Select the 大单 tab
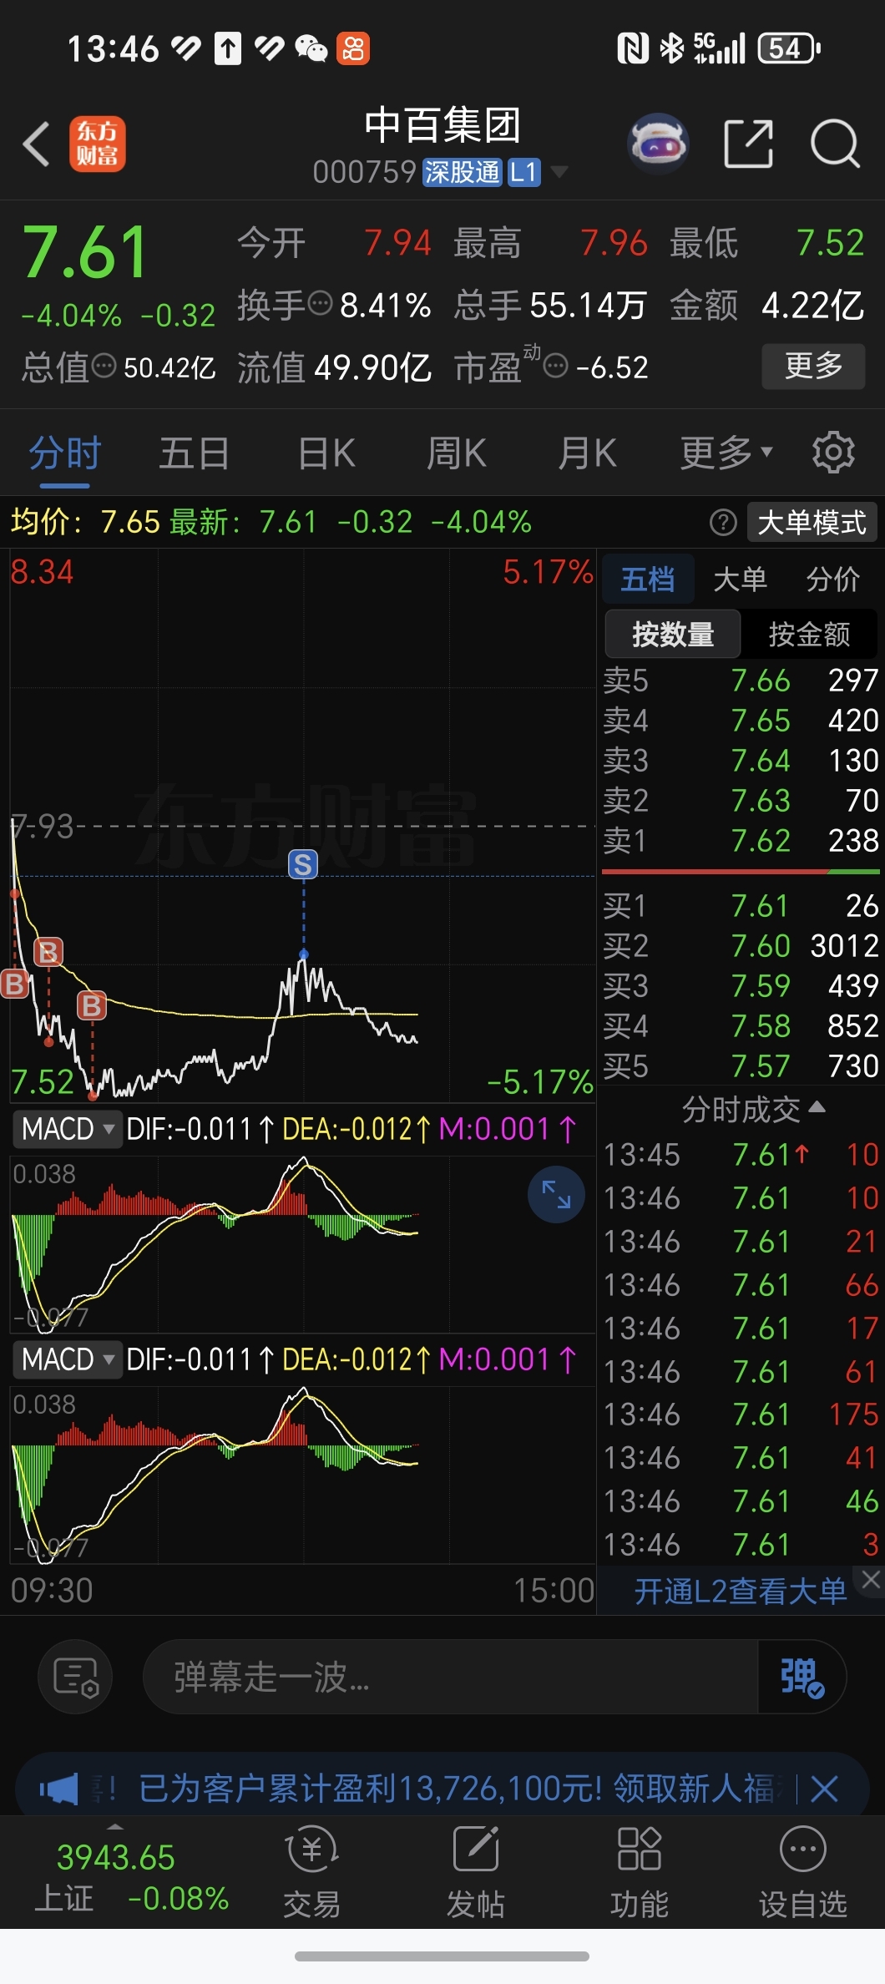 (x=740, y=579)
